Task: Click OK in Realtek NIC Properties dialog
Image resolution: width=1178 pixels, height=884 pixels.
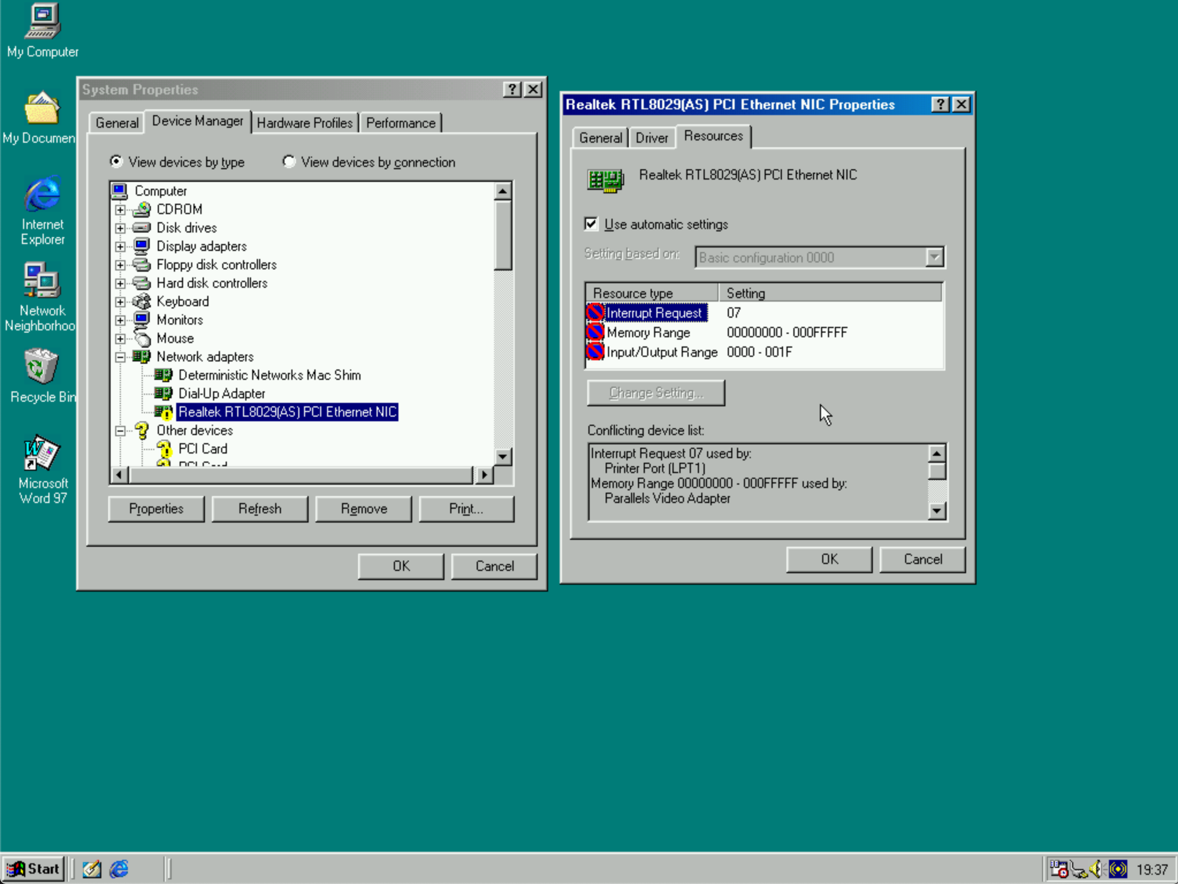Action: (x=829, y=559)
